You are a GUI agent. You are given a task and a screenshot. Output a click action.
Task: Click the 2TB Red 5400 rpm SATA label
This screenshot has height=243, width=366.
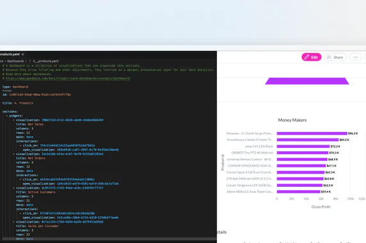click(250, 179)
